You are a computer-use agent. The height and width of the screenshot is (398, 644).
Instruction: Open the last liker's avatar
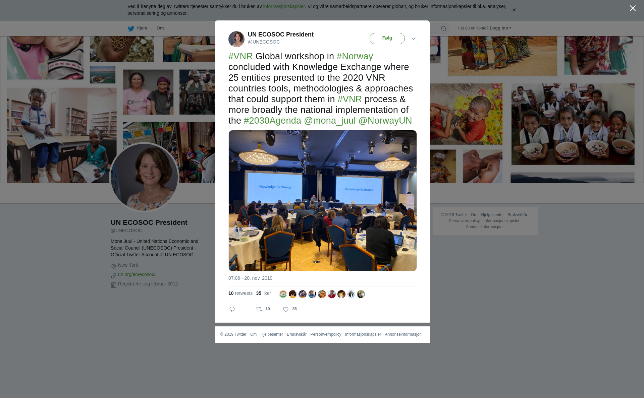361,294
